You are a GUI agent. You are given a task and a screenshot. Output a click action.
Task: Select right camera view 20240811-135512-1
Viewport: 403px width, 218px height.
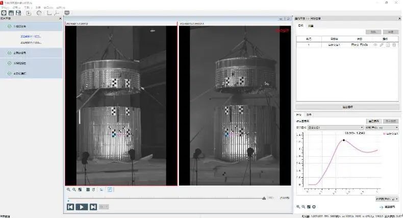click(x=235, y=105)
